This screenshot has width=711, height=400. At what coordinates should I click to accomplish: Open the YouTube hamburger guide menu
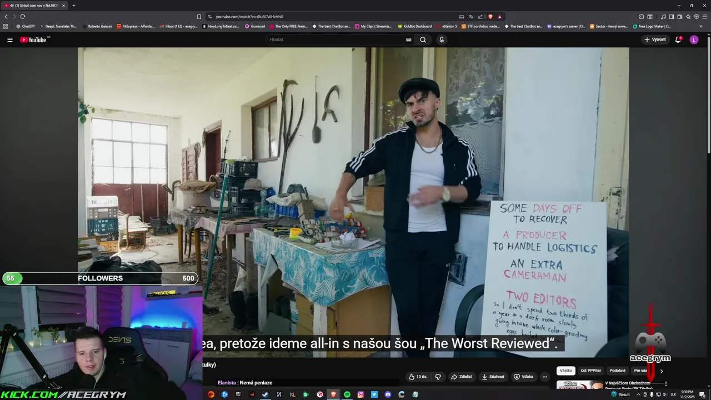9,39
